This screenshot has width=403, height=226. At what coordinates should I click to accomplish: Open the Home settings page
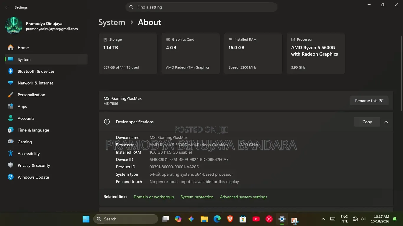(46, 48)
